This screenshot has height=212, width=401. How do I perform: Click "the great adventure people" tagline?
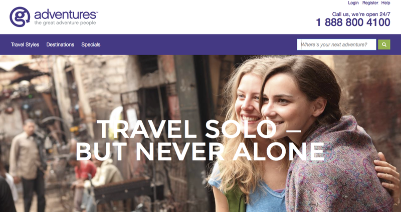tap(65, 23)
